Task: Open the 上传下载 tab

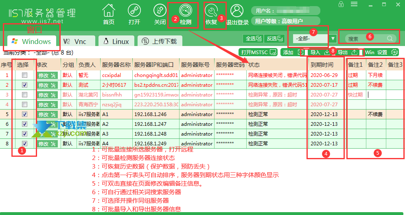Action: click(160, 42)
